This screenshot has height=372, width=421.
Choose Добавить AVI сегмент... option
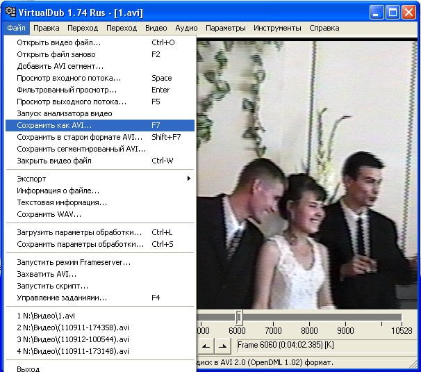[x=60, y=66]
